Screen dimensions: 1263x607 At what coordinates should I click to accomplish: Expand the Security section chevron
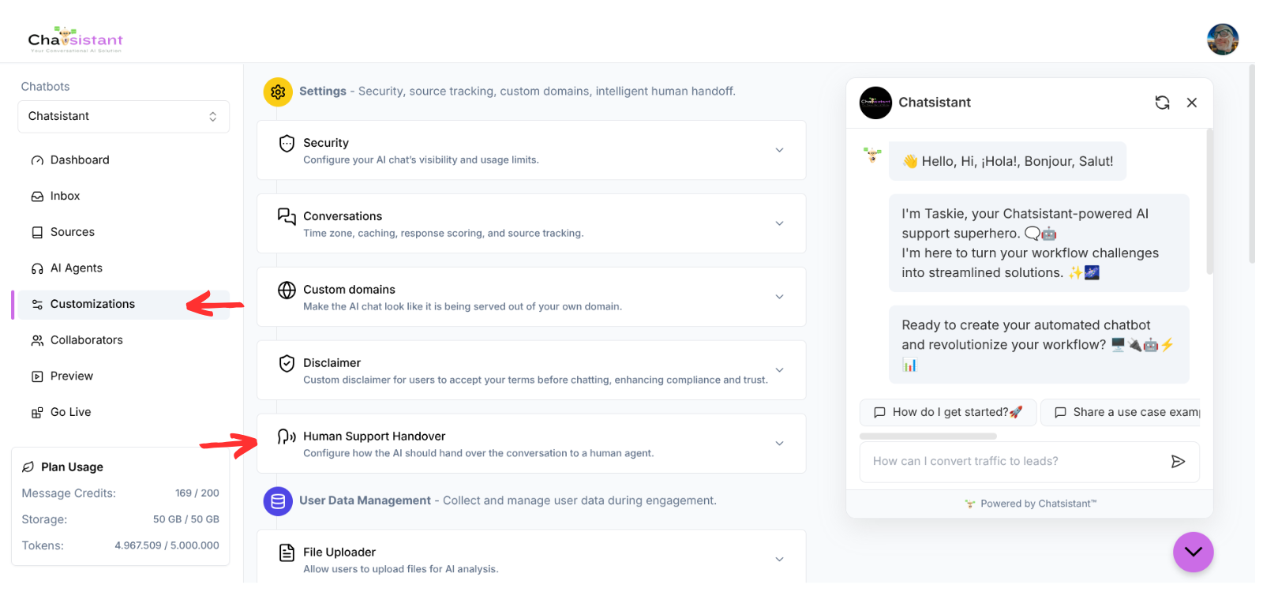coord(779,150)
